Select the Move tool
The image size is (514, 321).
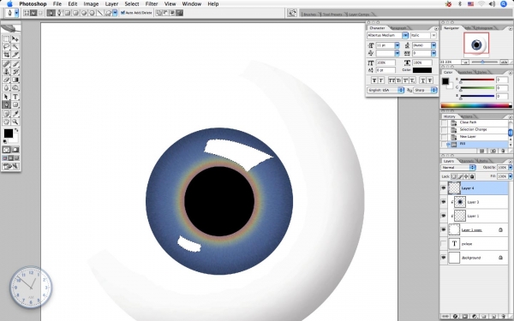15,39
